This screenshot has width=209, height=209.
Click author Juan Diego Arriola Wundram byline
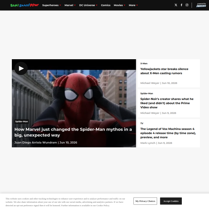click(36, 142)
